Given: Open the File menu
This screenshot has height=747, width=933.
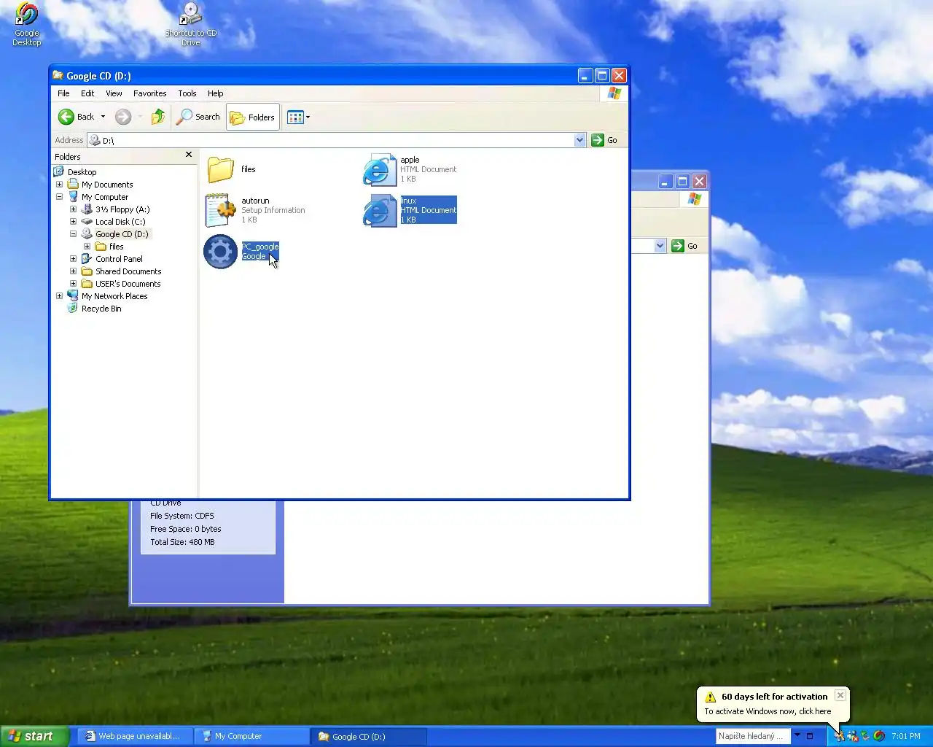Looking at the screenshot, I should [63, 93].
